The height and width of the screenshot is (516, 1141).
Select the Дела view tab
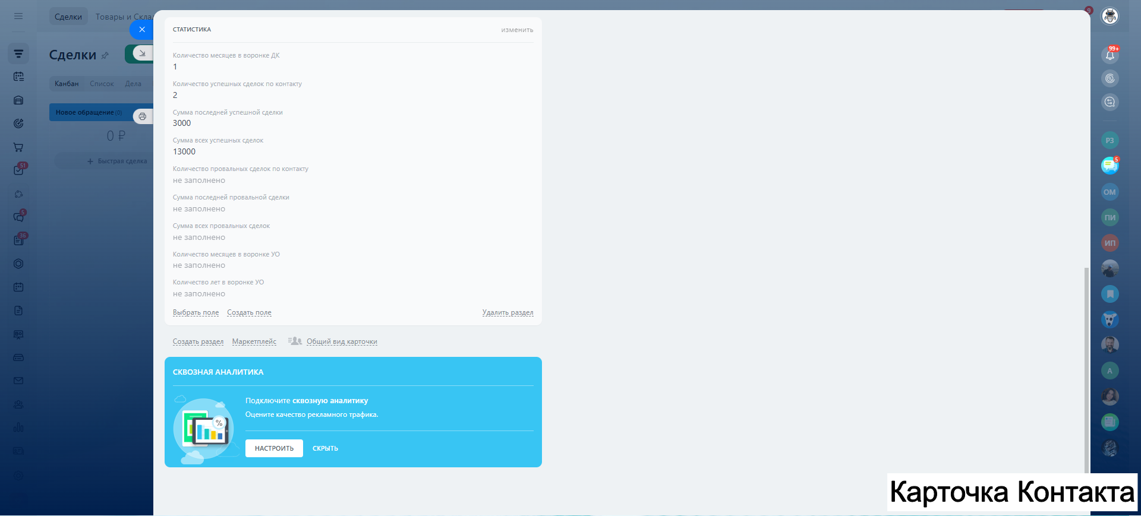(133, 84)
